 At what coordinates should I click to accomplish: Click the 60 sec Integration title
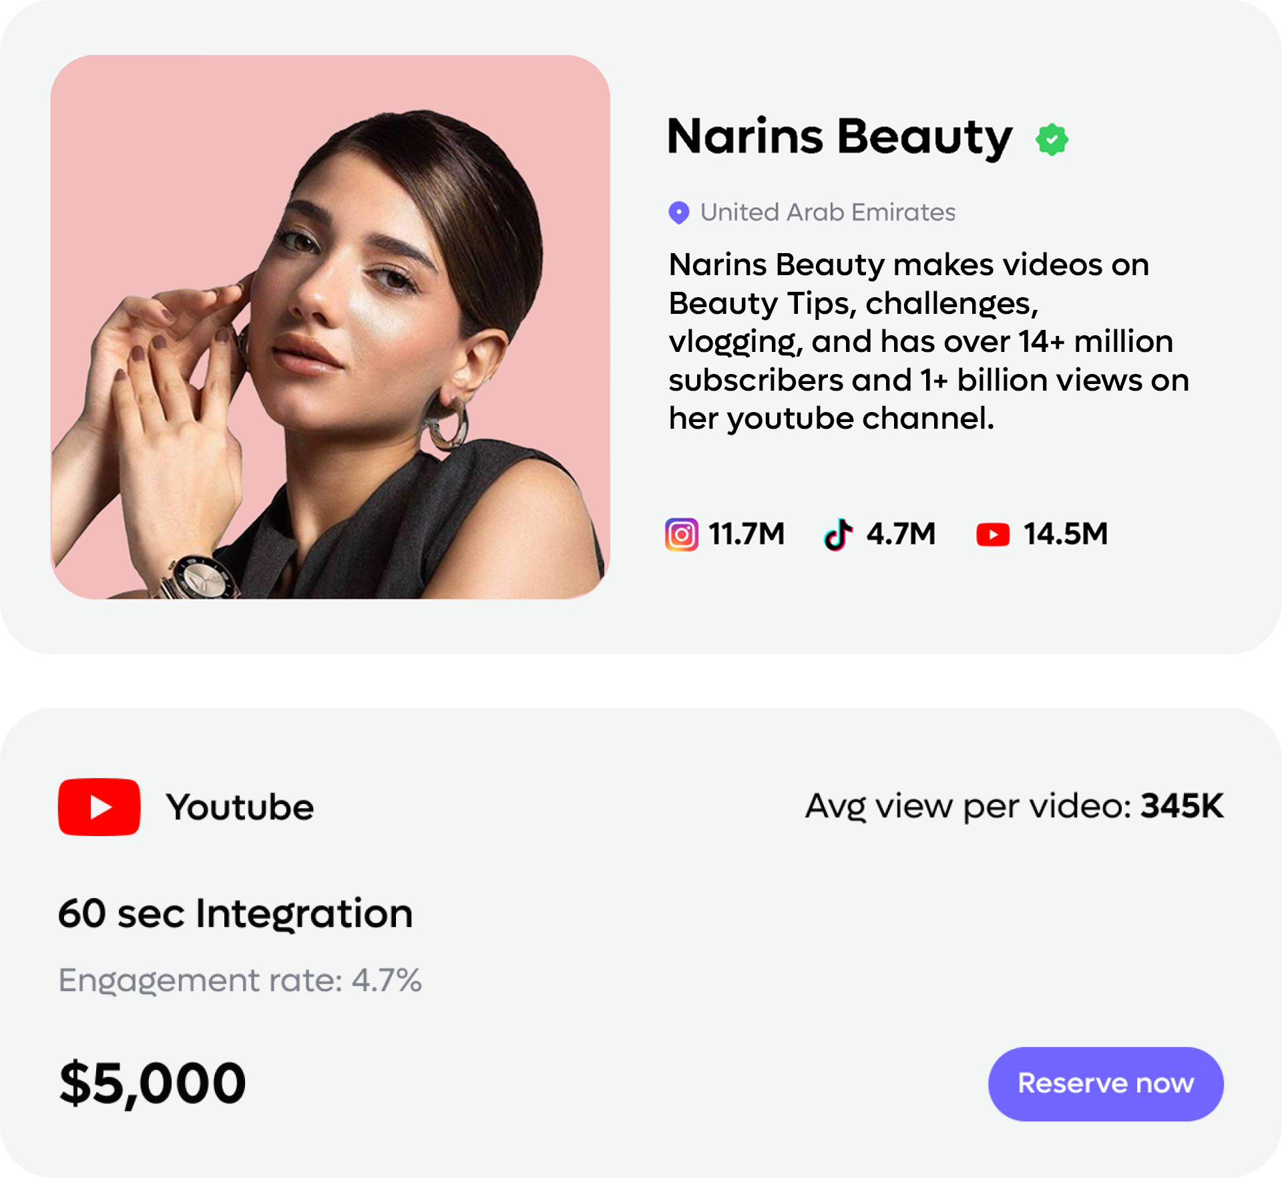coord(235,914)
